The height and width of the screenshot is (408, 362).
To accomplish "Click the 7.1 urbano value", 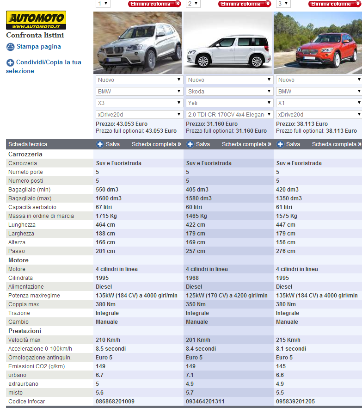I will pyautogui.click(x=190, y=375).
